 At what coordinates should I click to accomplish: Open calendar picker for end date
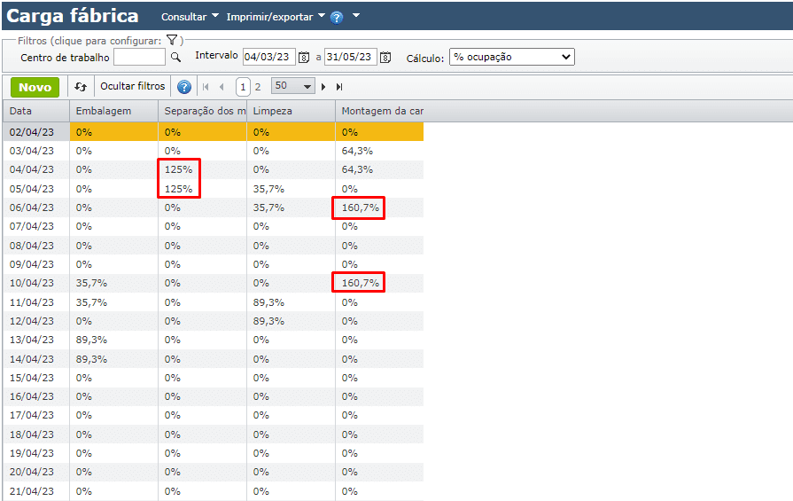385,57
